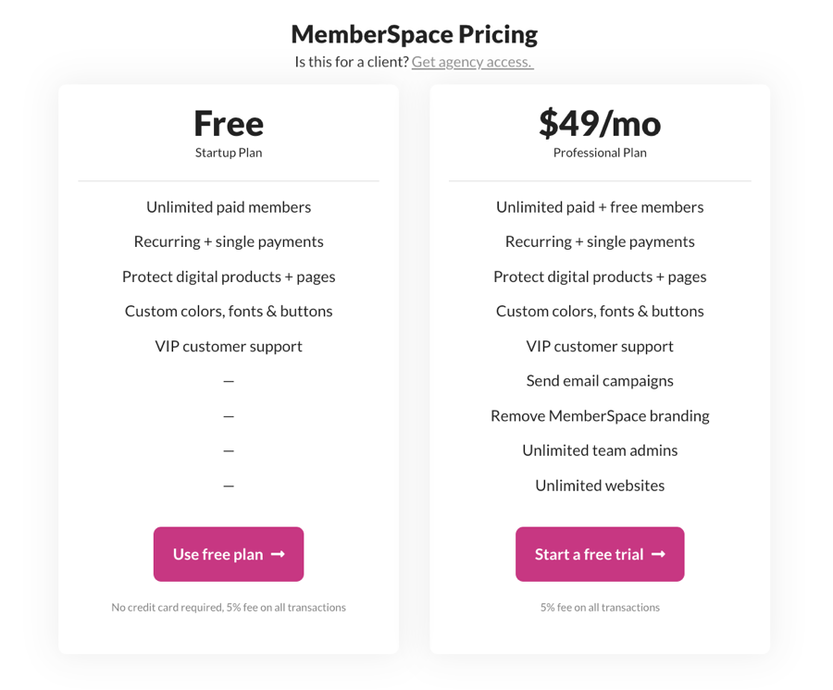Select the 'Free' plan heading

tap(229, 123)
